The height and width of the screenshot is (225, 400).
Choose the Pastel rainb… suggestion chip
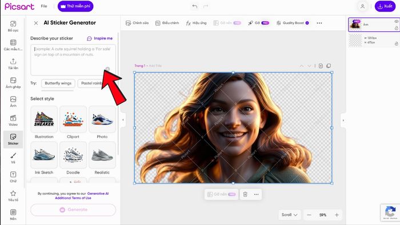[91, 83]
